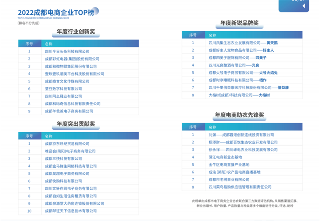Image resolution: width=320 pixels, height=221 pixels.
Task: Click the note '(排名不分先后)'
Action: pos(28,23)
